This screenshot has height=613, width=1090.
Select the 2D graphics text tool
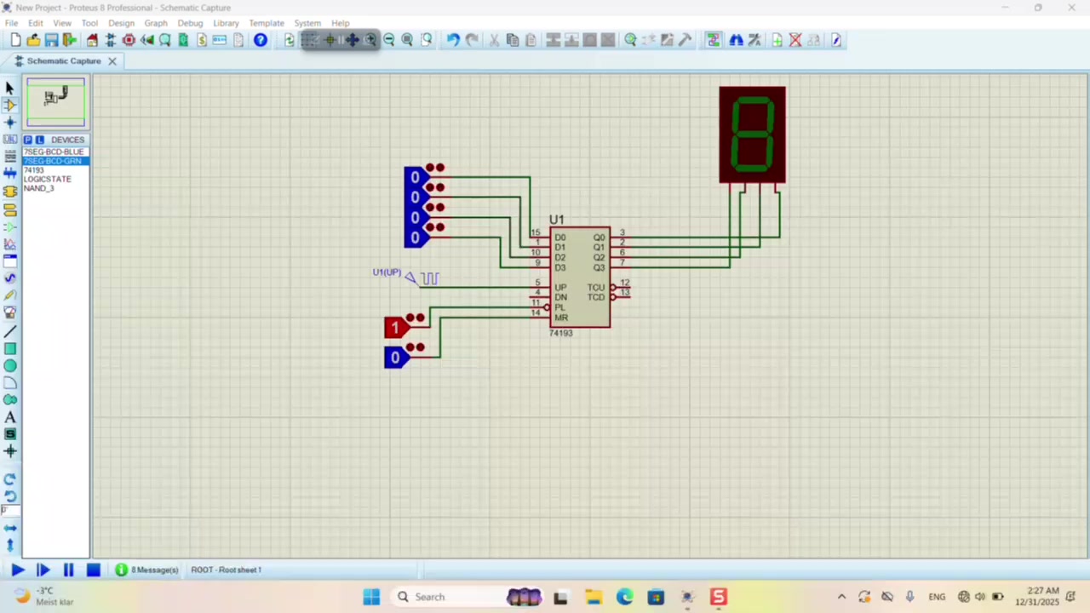click(10, 417)
